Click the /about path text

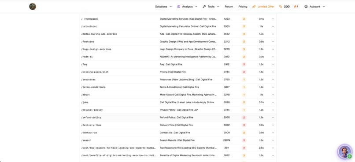(x=85, y=95)
